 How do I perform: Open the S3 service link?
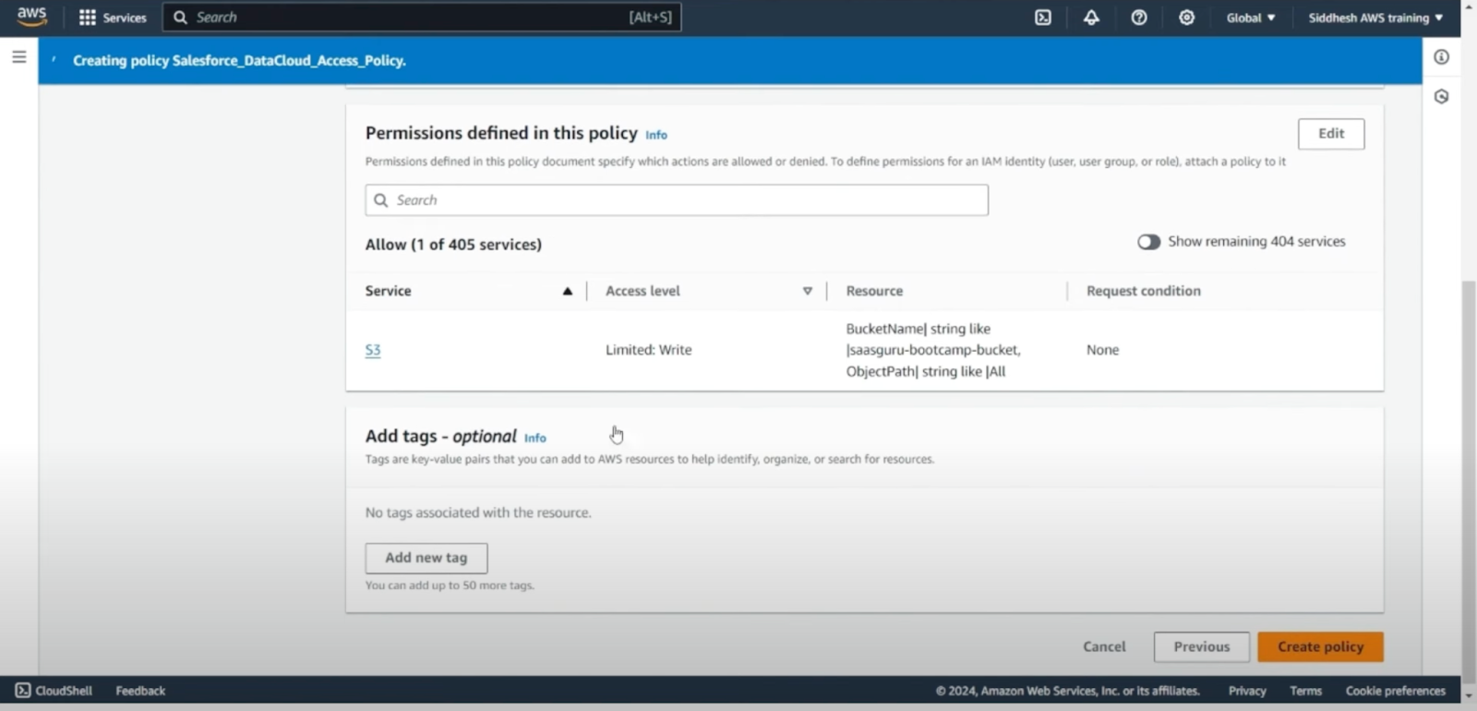373,350
